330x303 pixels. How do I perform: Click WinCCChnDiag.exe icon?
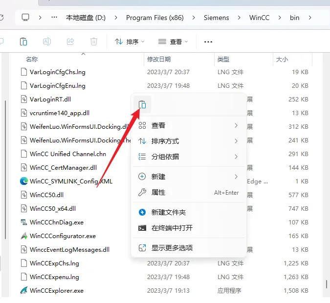pos(24,222)
